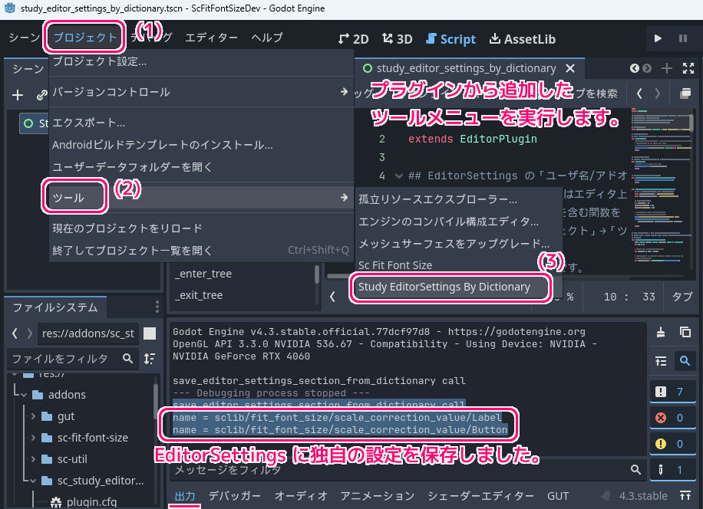Expand the sc-fit-font-size folder
Viewport: 703px width, 509px height.
click(34, 438)
